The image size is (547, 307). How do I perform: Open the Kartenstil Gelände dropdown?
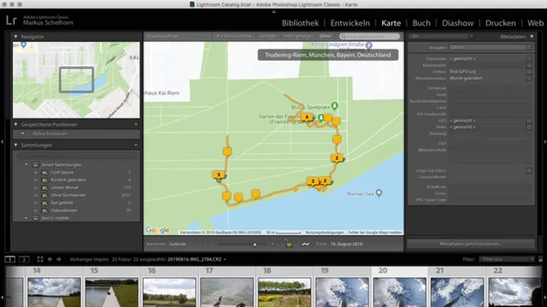(178, 244)
